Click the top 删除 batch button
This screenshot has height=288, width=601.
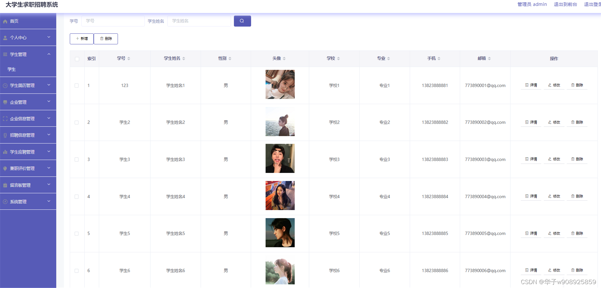pos(106,39)
